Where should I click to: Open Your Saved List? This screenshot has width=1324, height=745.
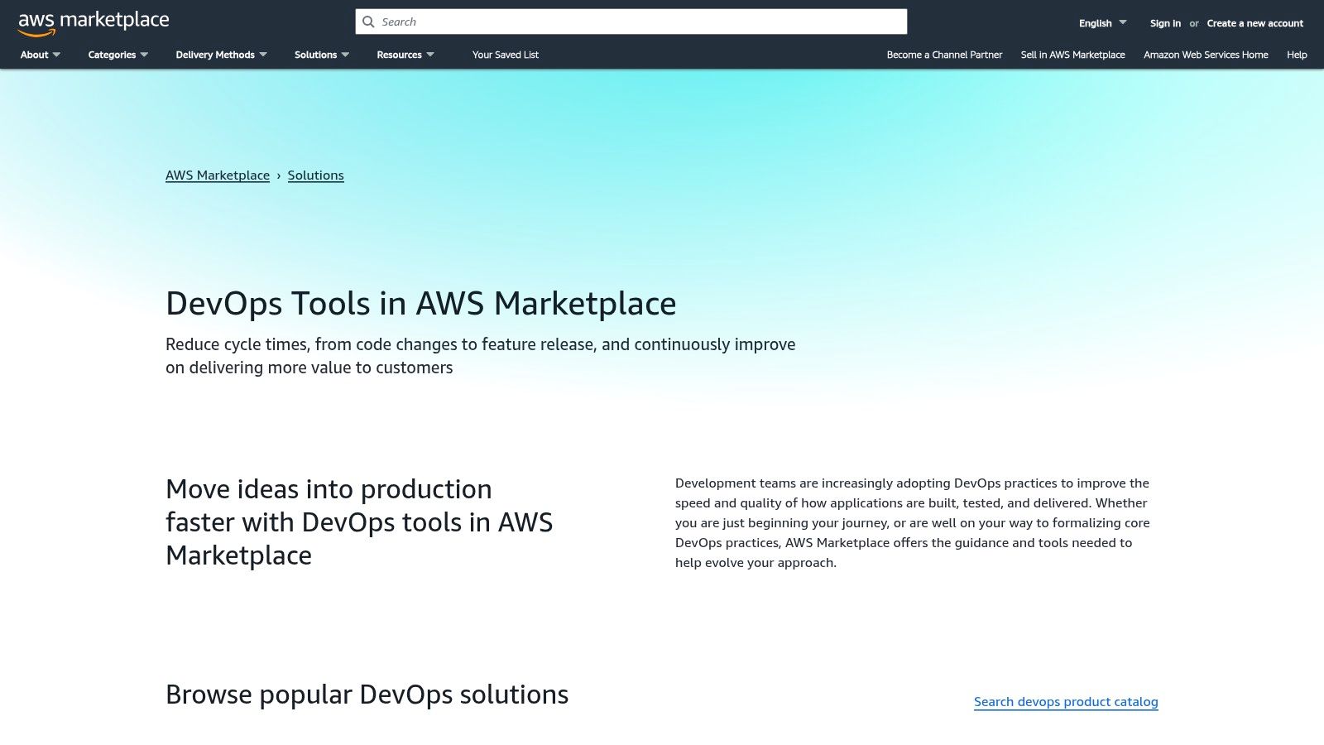coord(505,55)
